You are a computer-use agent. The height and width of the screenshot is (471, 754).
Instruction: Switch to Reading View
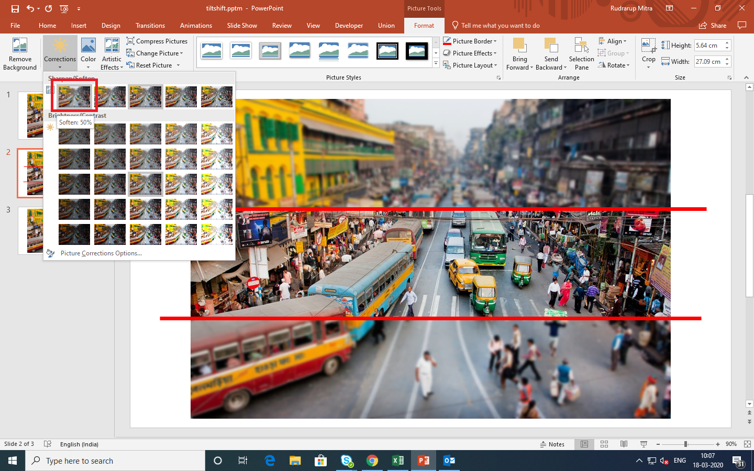[624, 444]
